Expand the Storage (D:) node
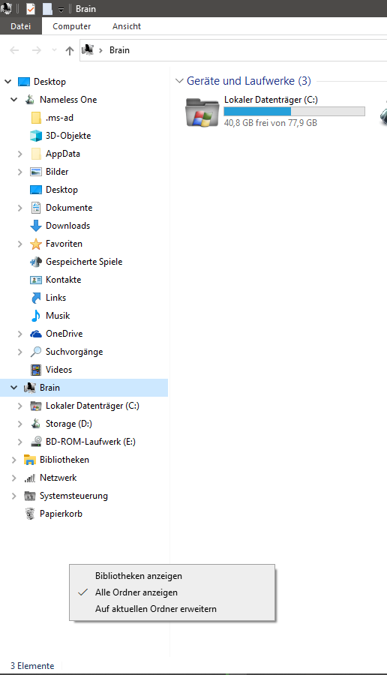Image resolution: width=387 pixels, height=675 pixels. [19, 424]
